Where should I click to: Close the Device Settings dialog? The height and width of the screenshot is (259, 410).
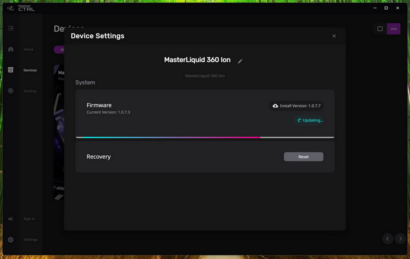[x=334, y=36]
